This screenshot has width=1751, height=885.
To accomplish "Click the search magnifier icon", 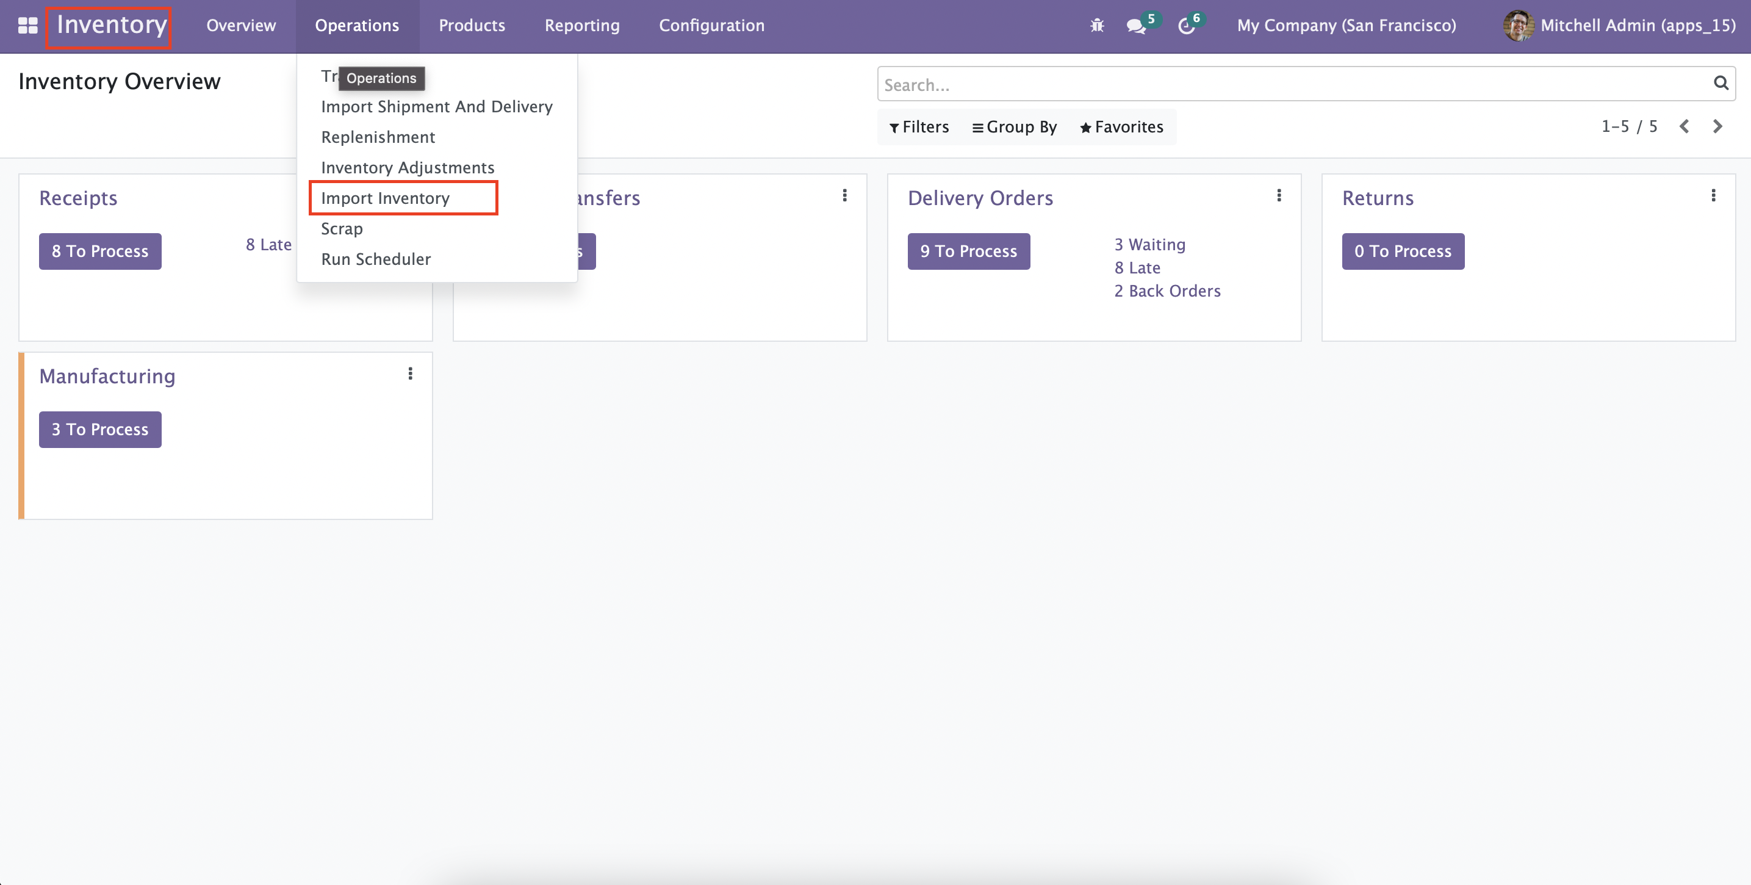I will 1720,83.
